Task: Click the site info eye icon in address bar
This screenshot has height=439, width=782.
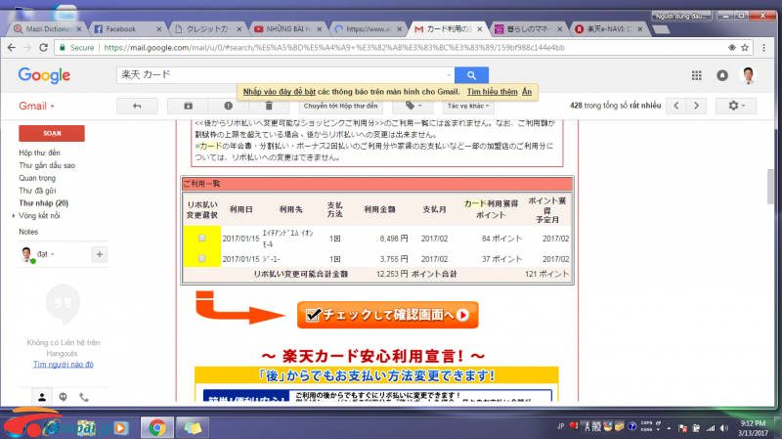Action: pyautogui.click(x=731, y=48)
